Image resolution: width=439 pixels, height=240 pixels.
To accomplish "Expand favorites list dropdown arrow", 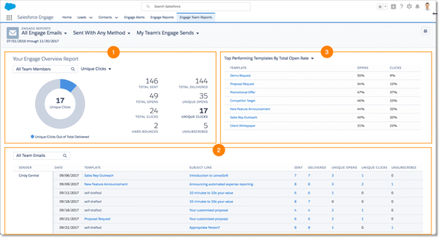I will click(x=385, y=7).
